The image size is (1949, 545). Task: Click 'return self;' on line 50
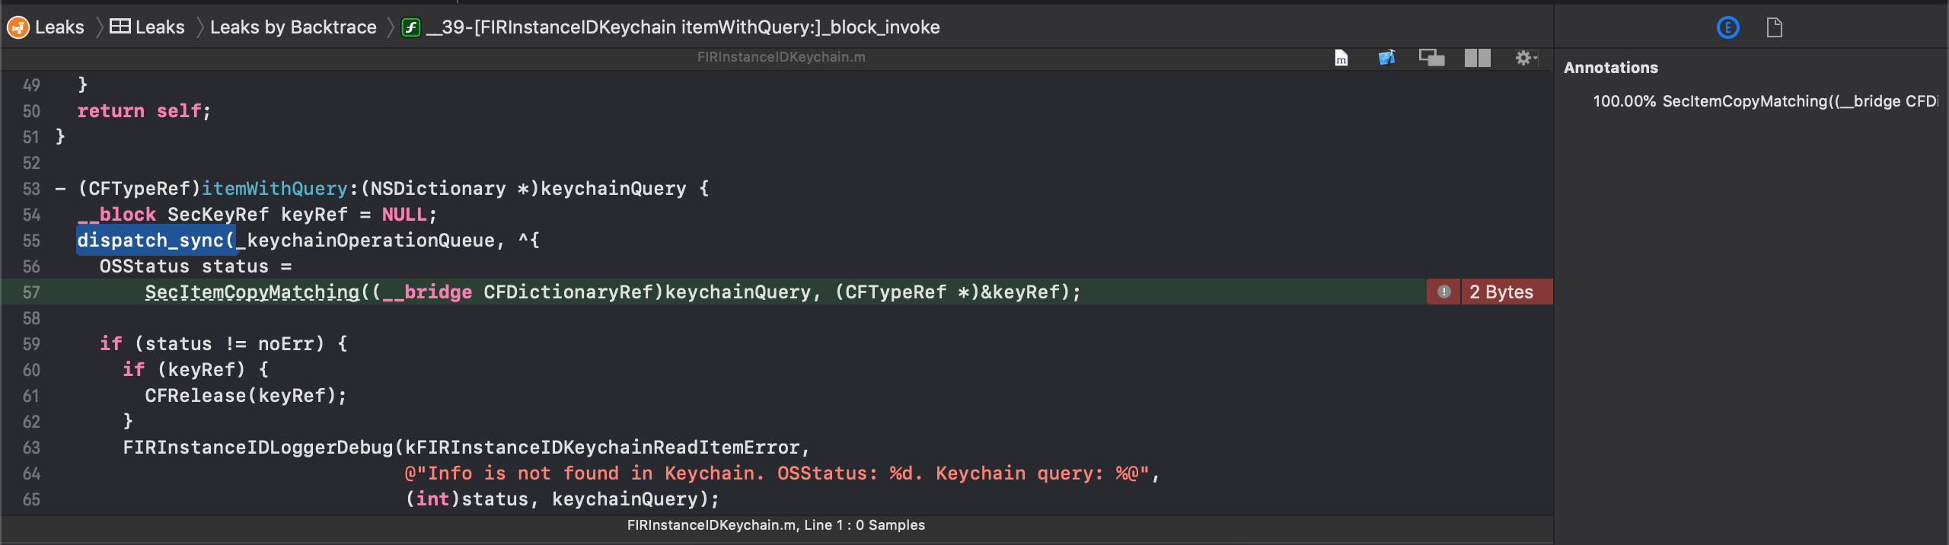click(x=144, y=111)
